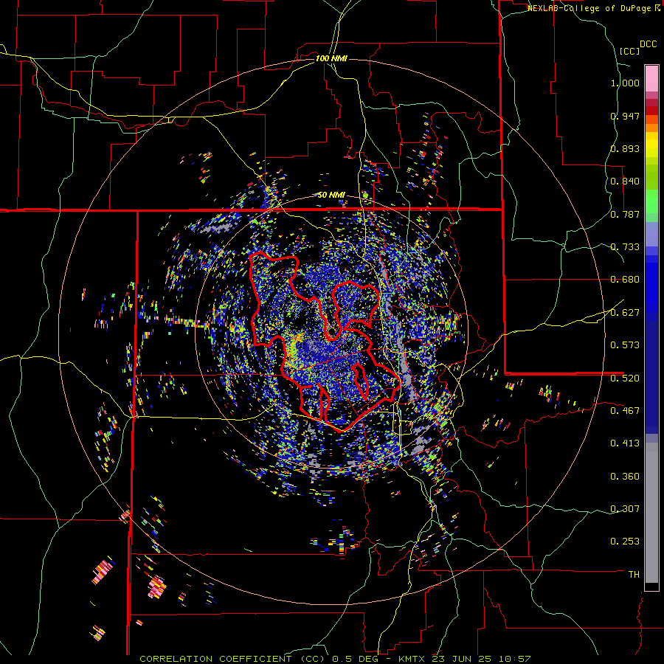The height and width of the screenshot is (664, 664).
Task: Click the [CC] units label
Action: click(629, 51)
